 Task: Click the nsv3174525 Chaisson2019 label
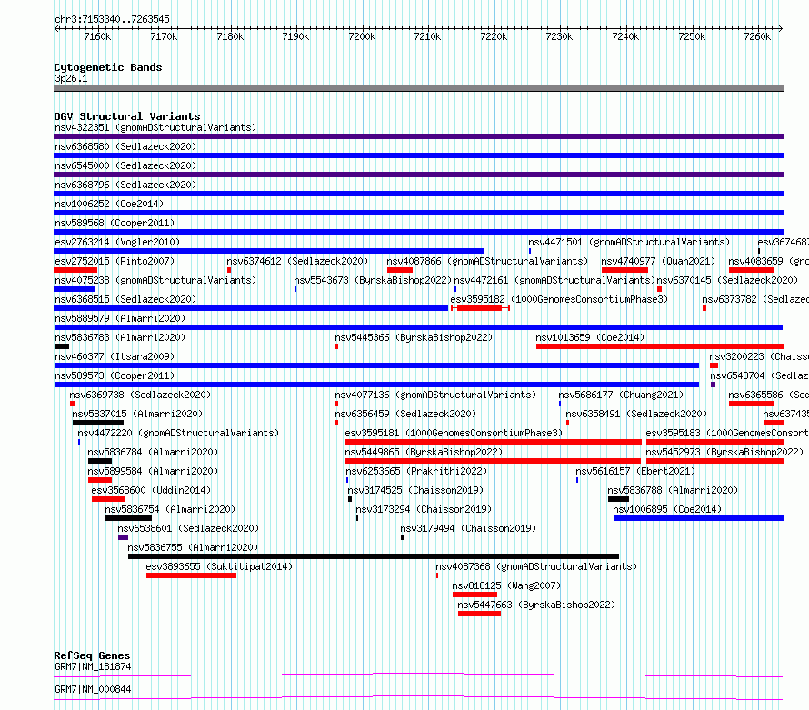point(415,490)
